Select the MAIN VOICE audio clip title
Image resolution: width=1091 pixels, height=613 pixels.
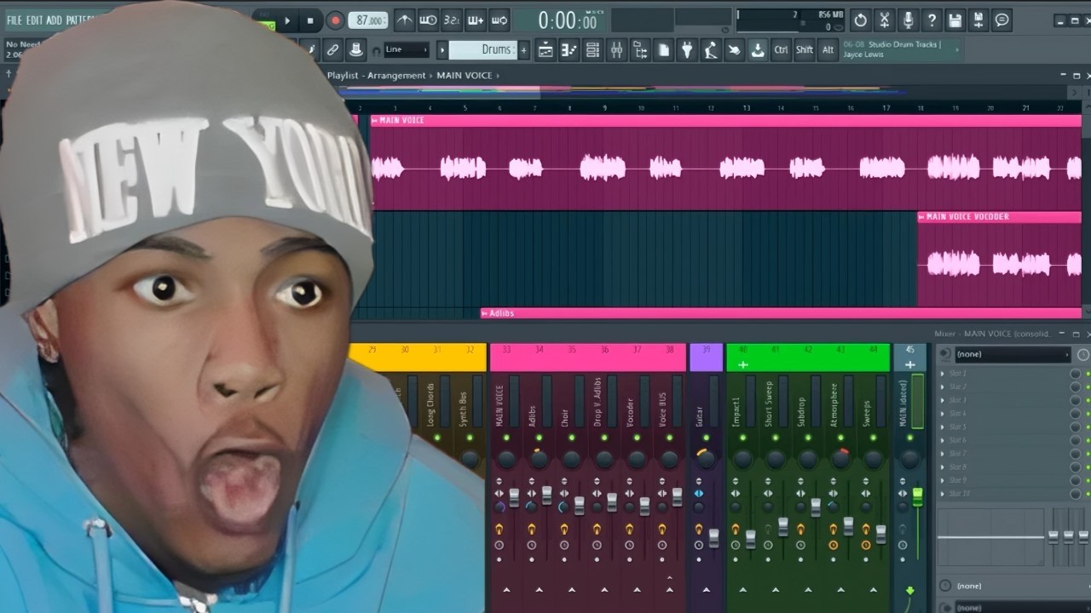[x=401, y=120]
